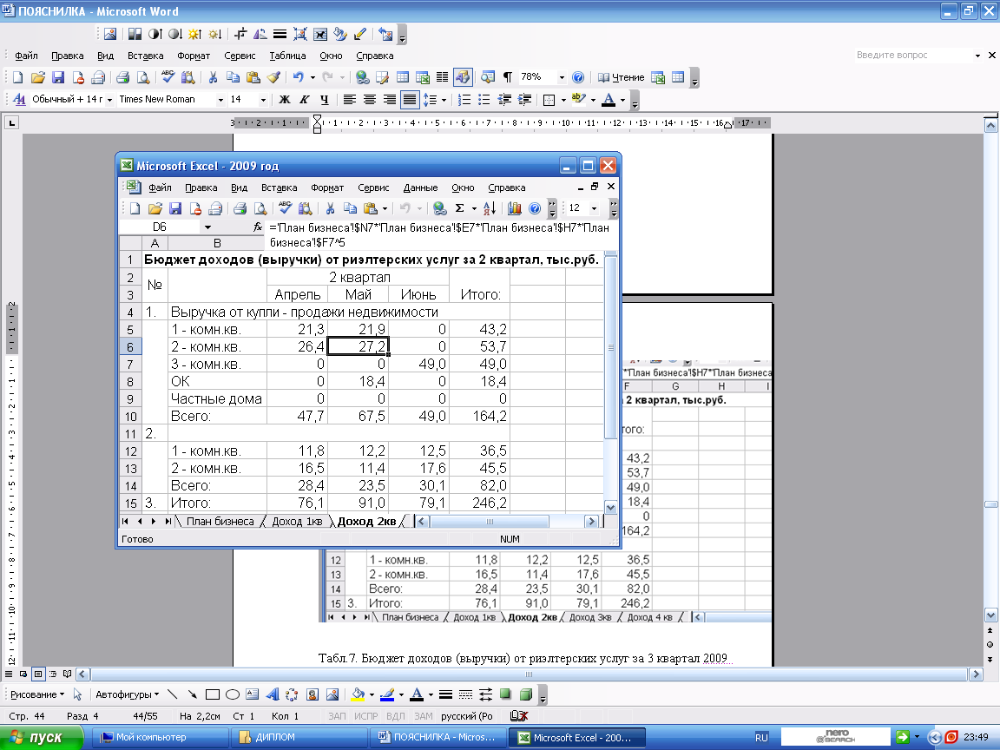This screenshot has width=1000, height=750.
Task: Click Sort Ascending icon in Excel toolbar
Action: coord(489,208)
